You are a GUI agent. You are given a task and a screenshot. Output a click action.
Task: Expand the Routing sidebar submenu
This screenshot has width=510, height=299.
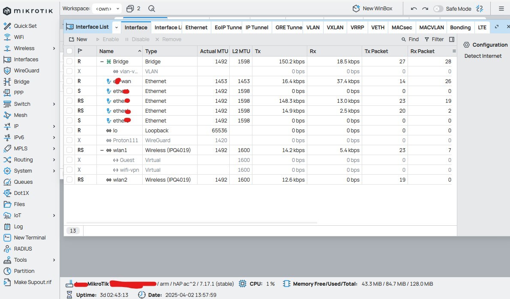[x=54, y=160]
